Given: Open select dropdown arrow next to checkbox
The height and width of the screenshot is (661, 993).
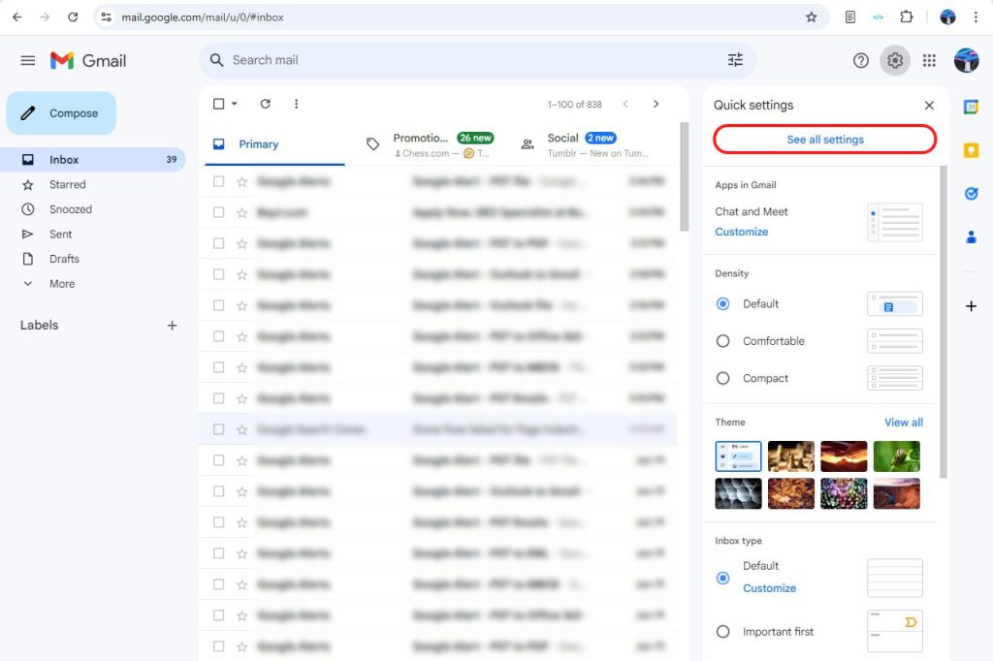Looking at the screenshot, I should [x=235, y=104].
